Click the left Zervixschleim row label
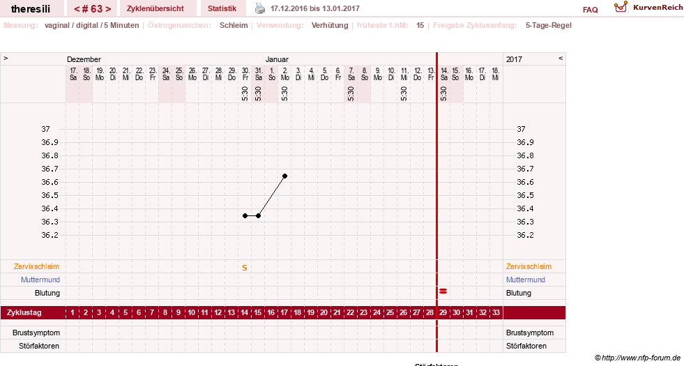This screenshot has width=684, height=366. pos(37,266)
